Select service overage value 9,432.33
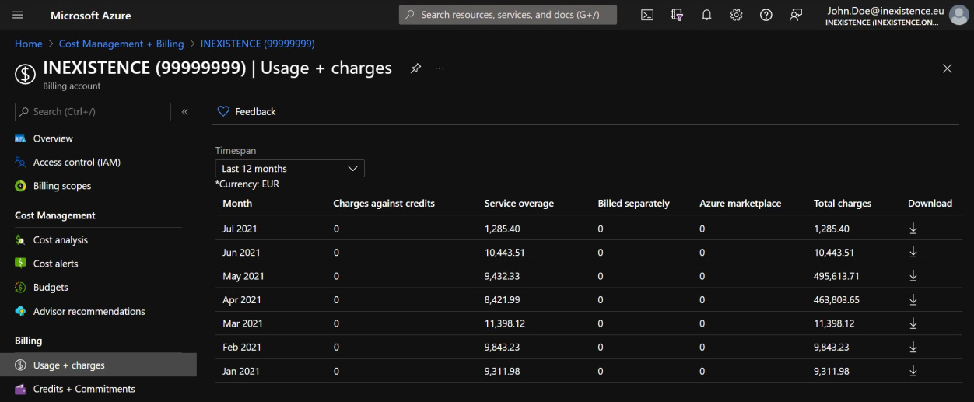The image size is (974, 402). click(503, 276)
